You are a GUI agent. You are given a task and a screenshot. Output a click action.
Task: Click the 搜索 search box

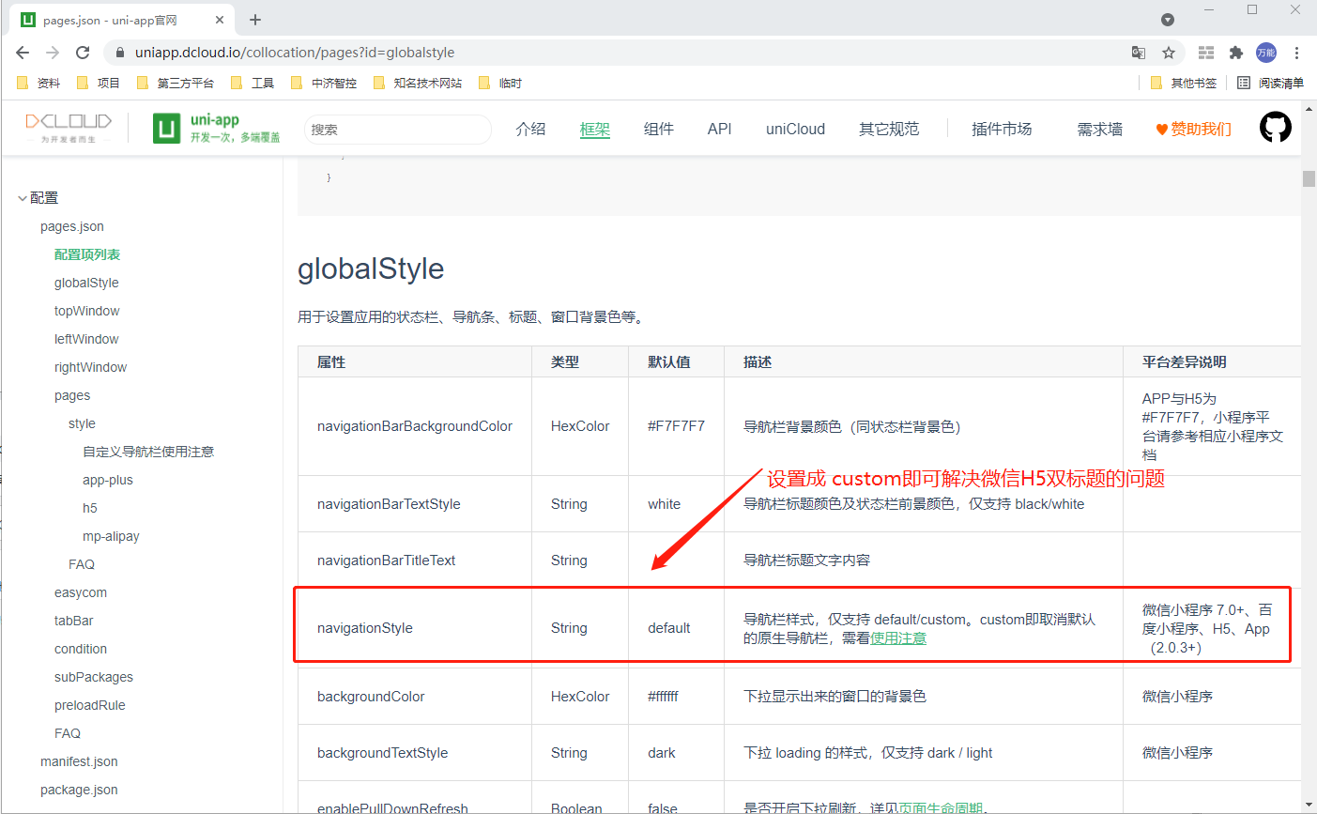pyautogui.click(x=396, y=129)
